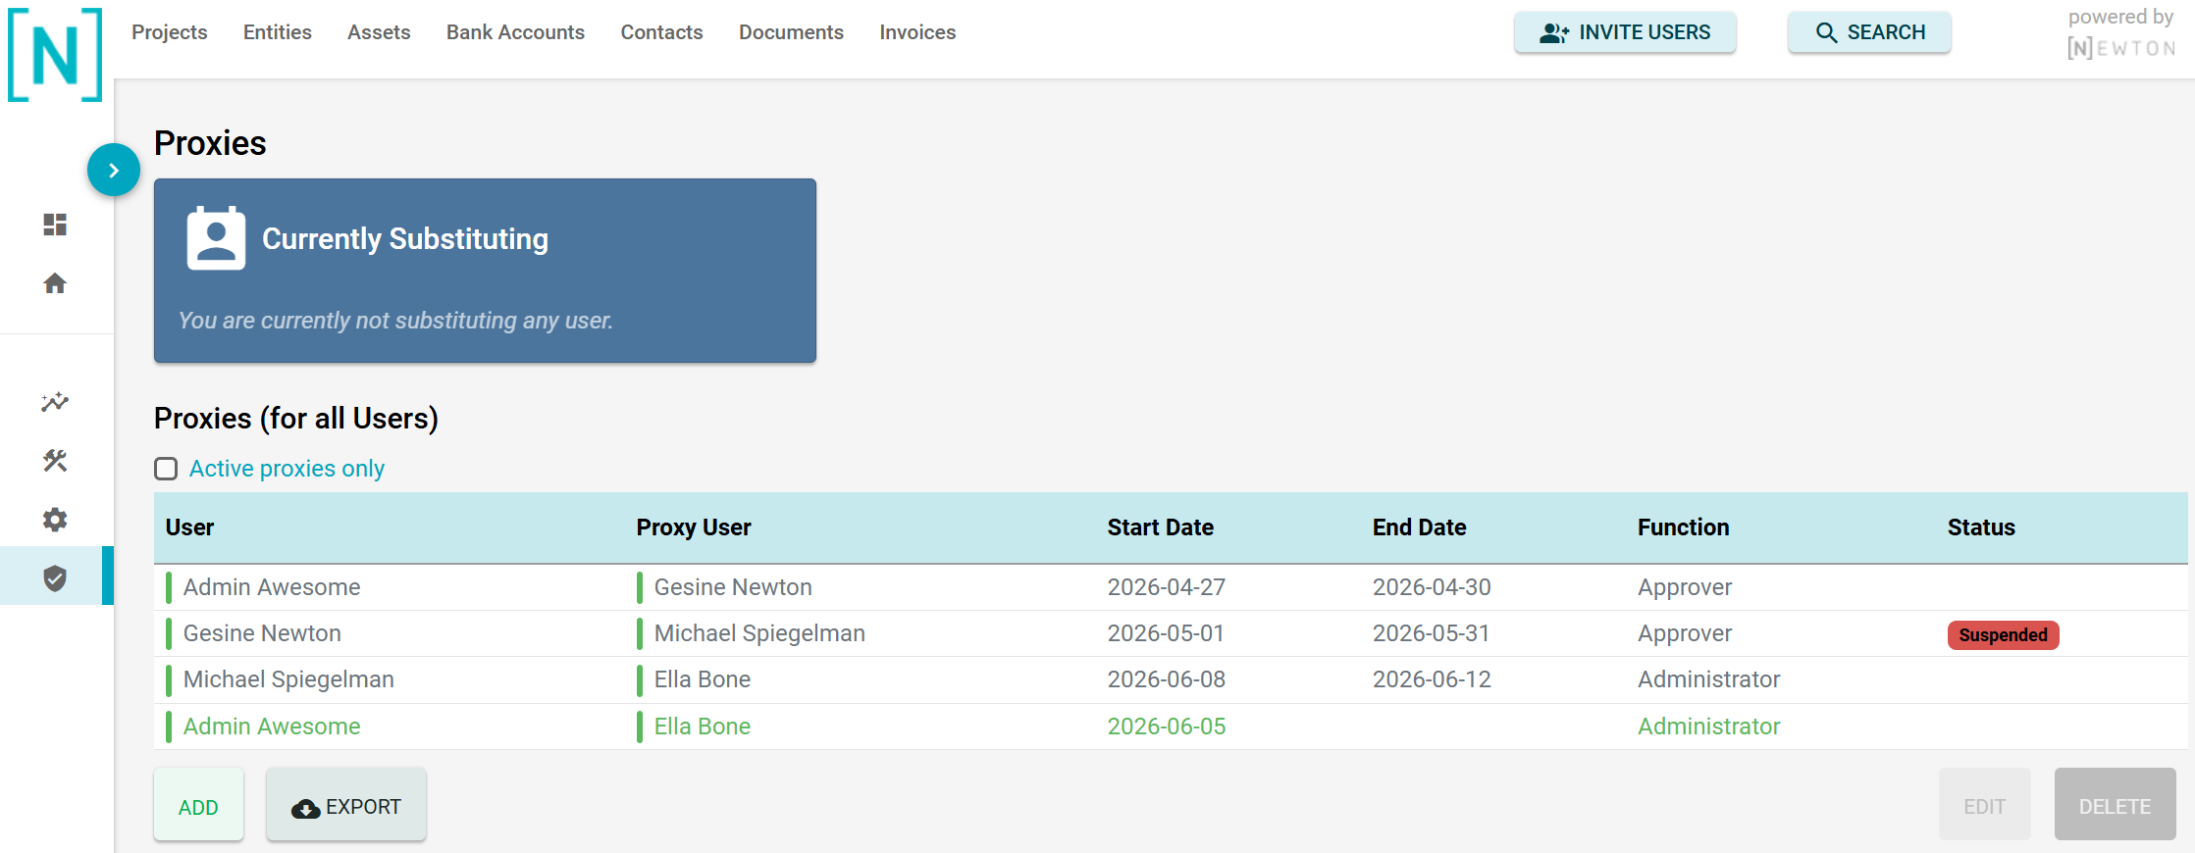Click the Add proxy button
2195x853 pixels.
(198, 806)
